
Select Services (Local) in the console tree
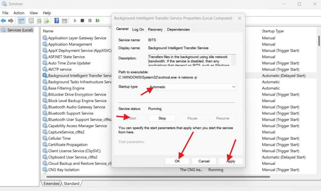coord(17,30)
